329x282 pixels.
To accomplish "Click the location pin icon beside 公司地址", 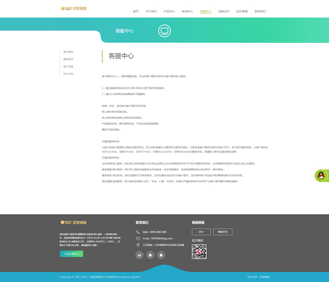I will coord(138,245).
